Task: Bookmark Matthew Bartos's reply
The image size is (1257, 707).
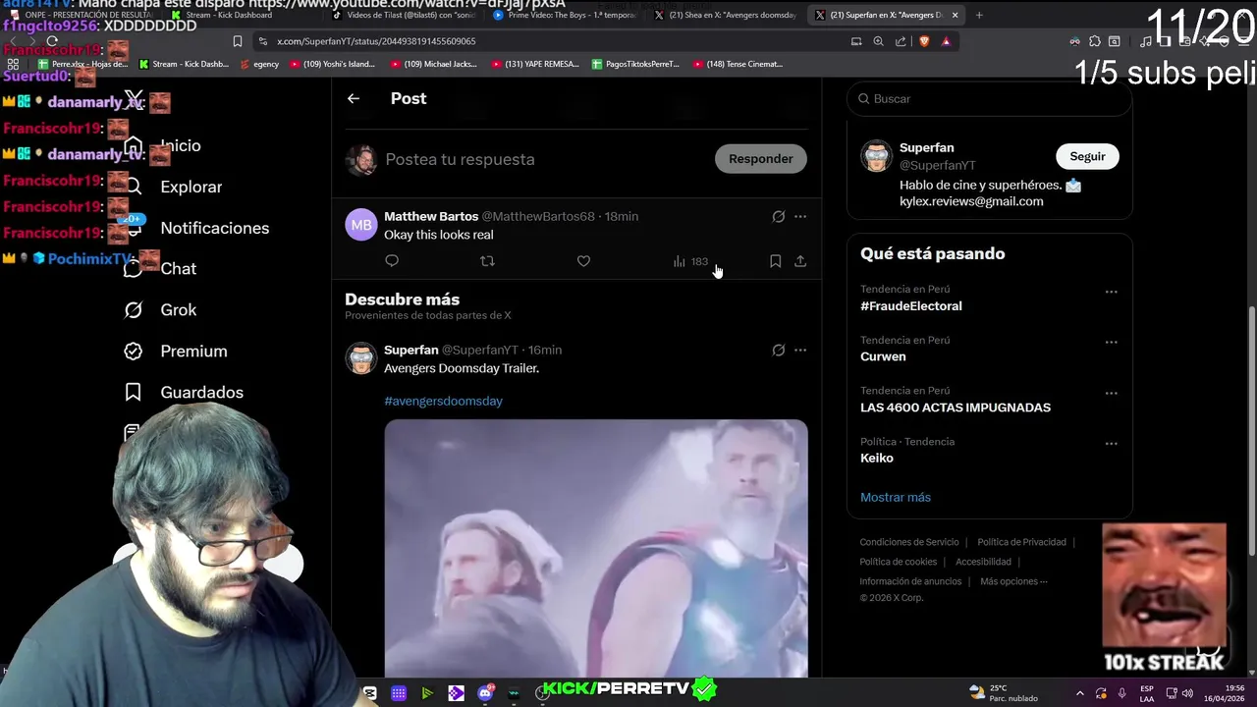Action: [x=775, y=260]
